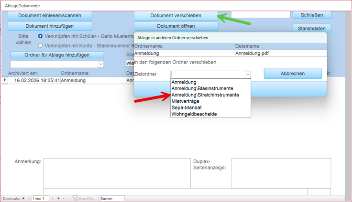Image resolution: width=352 pixels, height=202 pixels.
Task: Click the Kein Filter funnel icon
Action: pyautogui.click(x=75, y=198)
